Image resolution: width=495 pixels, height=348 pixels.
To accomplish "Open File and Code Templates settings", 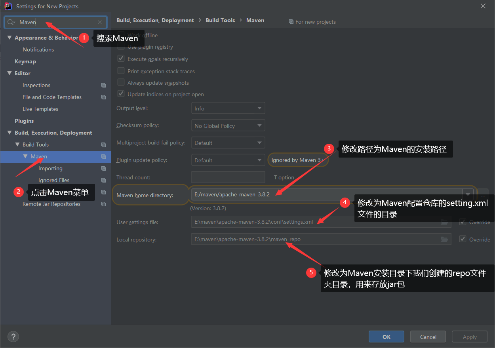I will (x=52, y=97).
